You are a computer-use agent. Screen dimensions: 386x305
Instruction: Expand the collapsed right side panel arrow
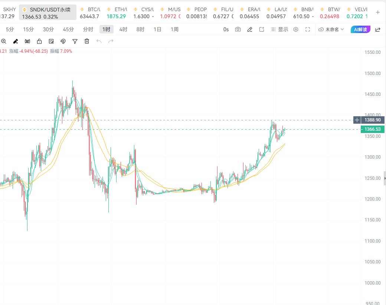385,178
